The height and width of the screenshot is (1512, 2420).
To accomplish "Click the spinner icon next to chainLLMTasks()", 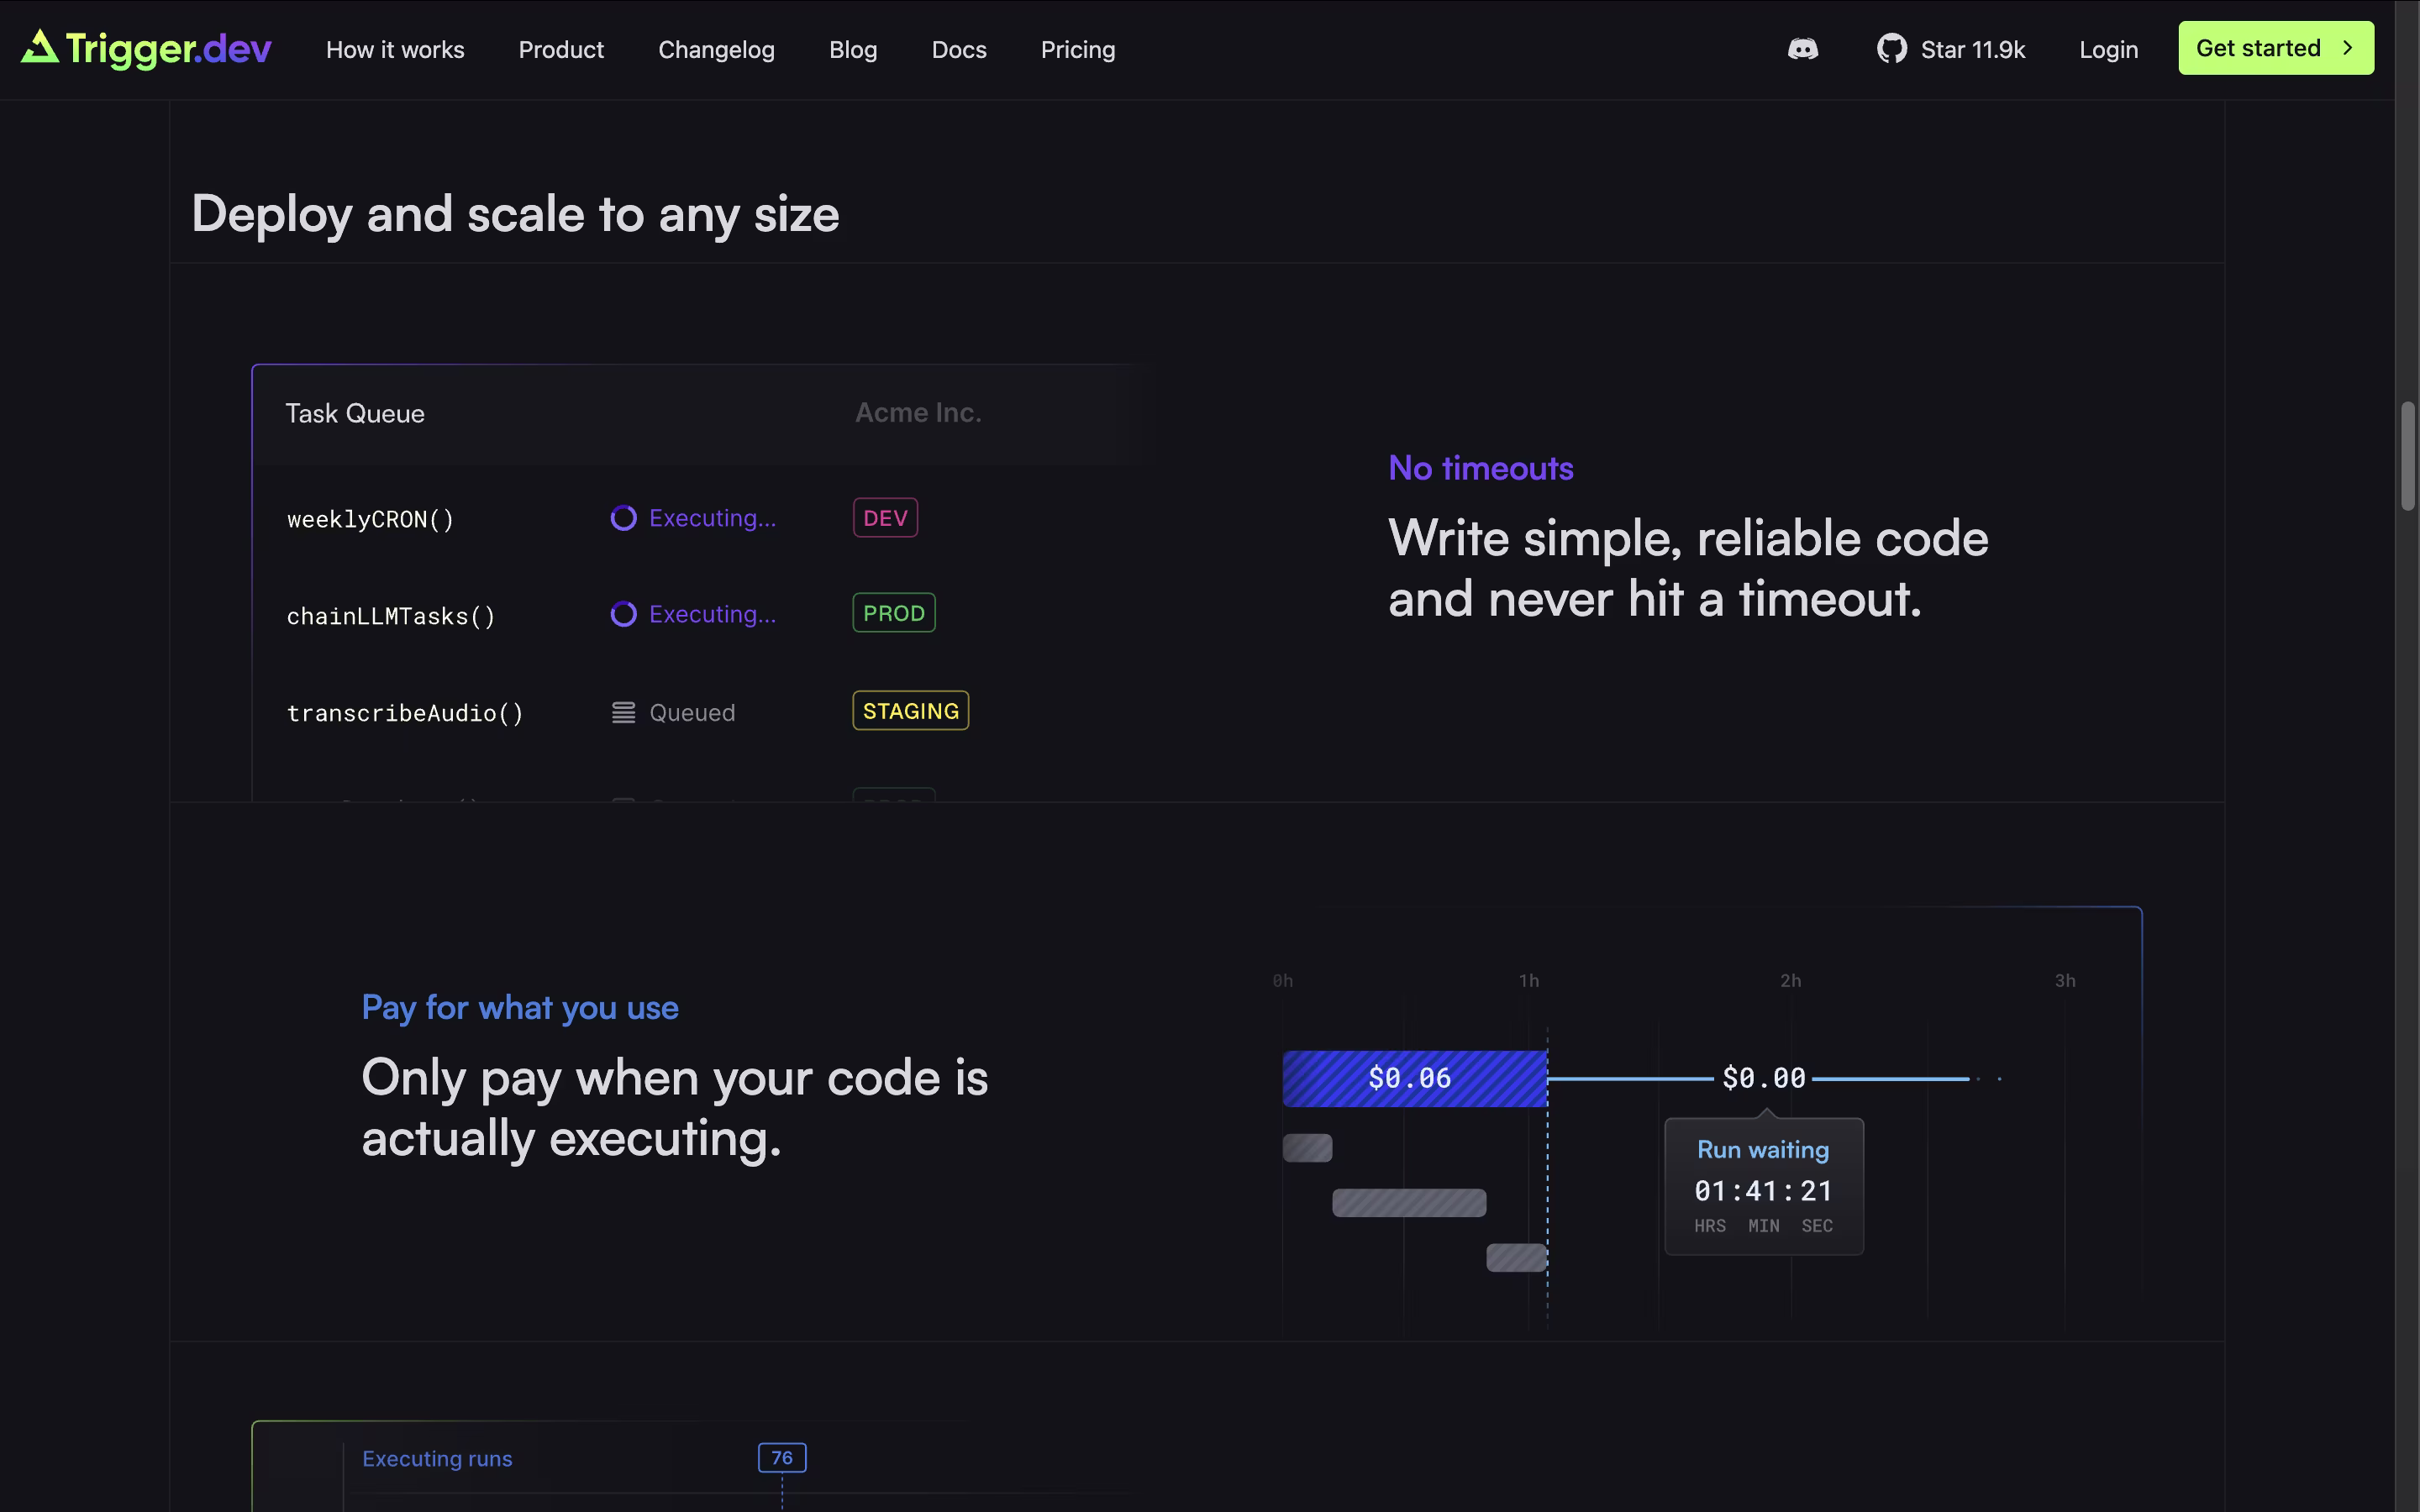I will pyautogui.click(x=623, y=614).
